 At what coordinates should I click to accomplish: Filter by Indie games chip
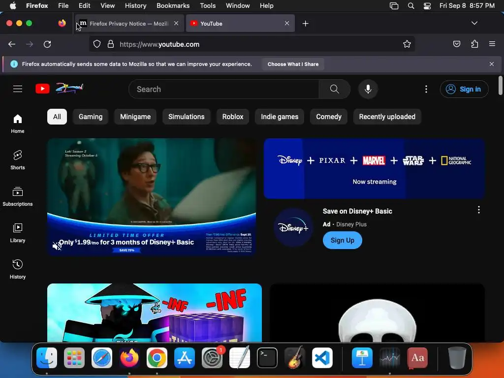pyautogui.click(x=280, y=117)
